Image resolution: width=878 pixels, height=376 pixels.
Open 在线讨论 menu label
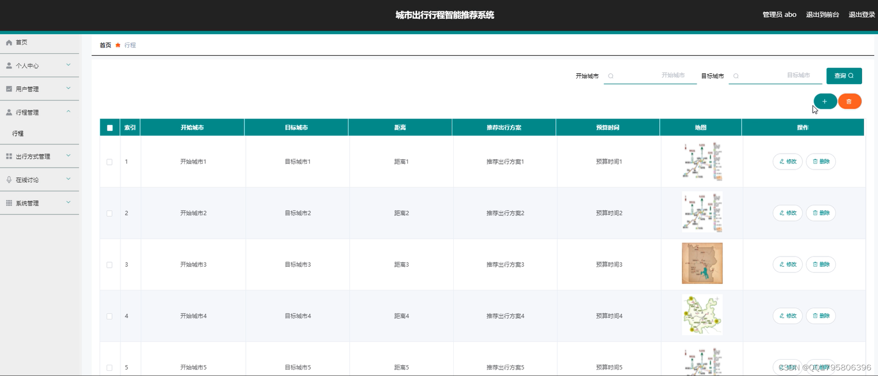click(27, 180)
